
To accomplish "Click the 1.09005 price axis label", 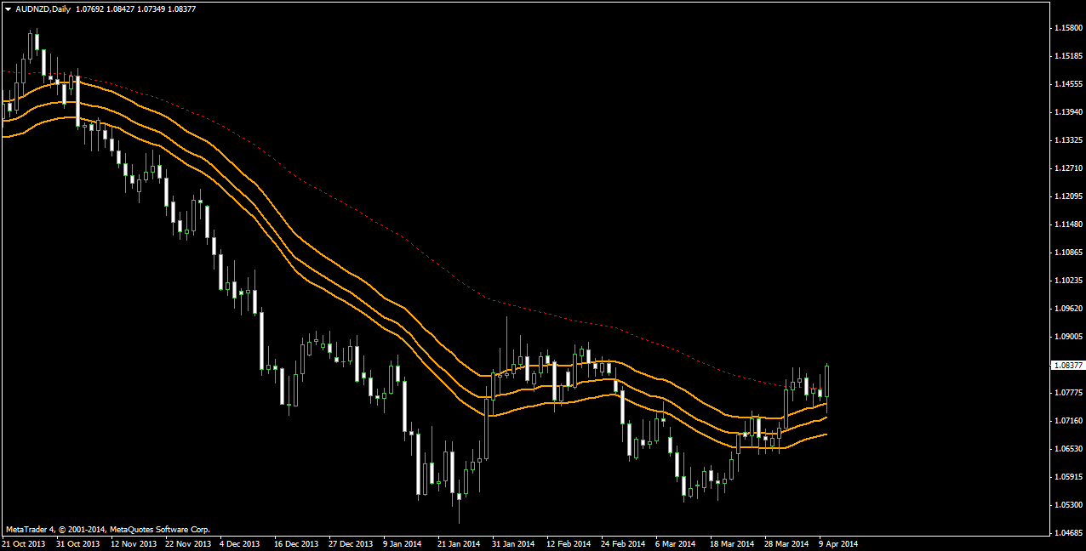I will 1067,337.
